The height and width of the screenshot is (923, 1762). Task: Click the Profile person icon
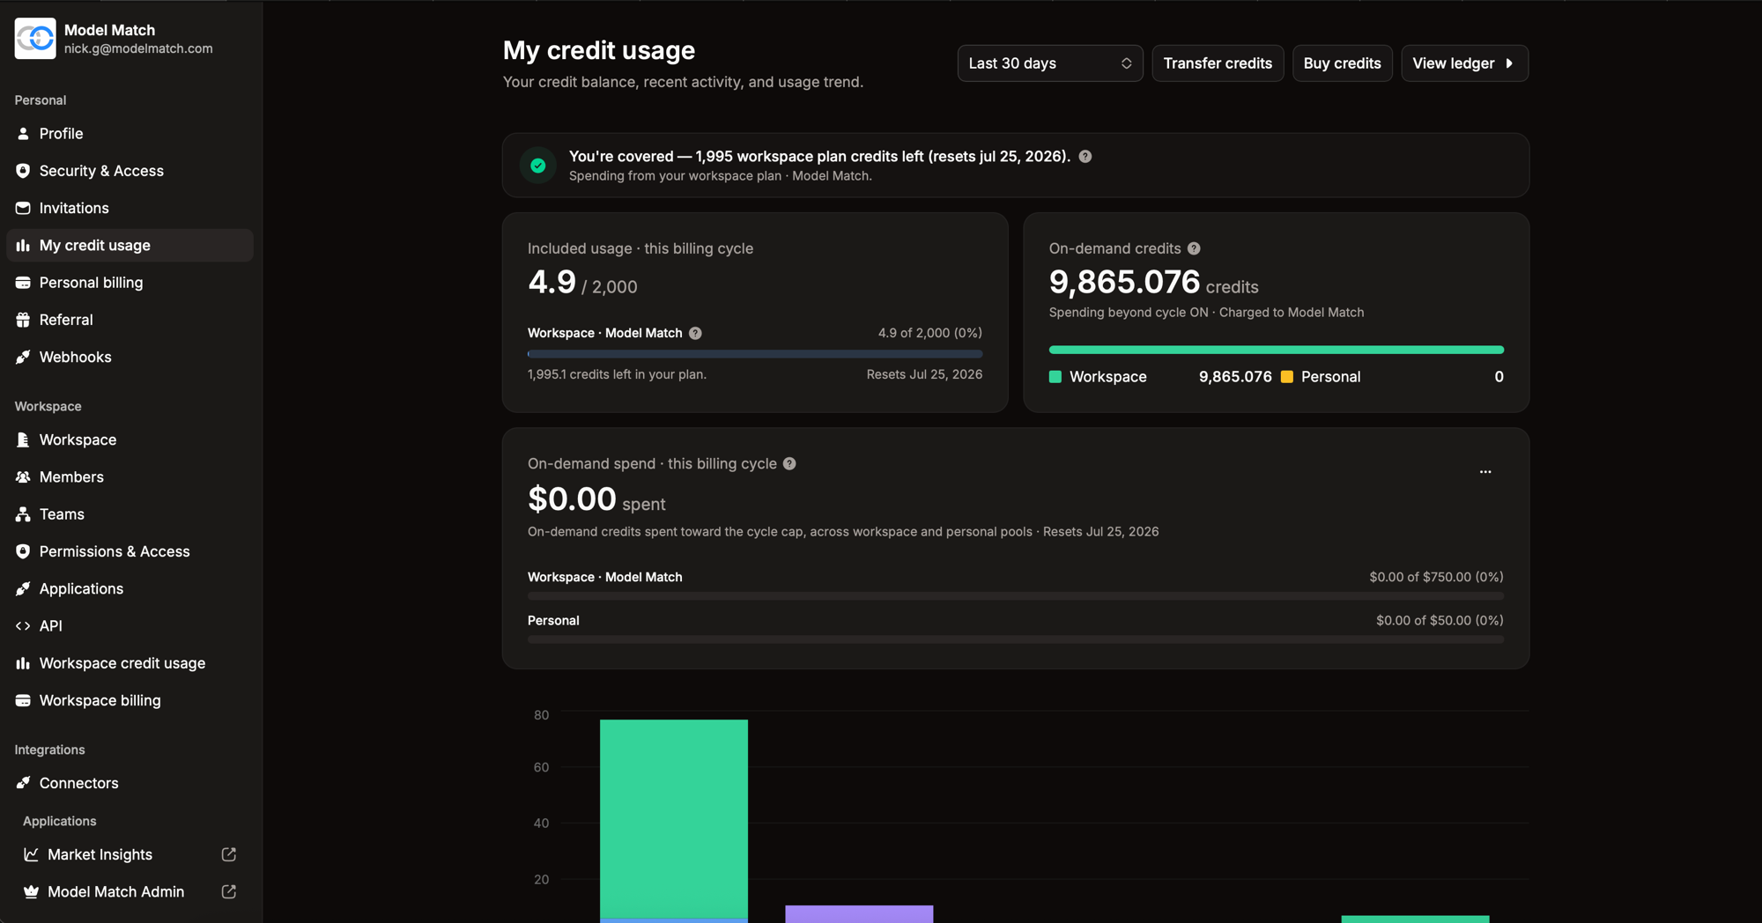23,134
